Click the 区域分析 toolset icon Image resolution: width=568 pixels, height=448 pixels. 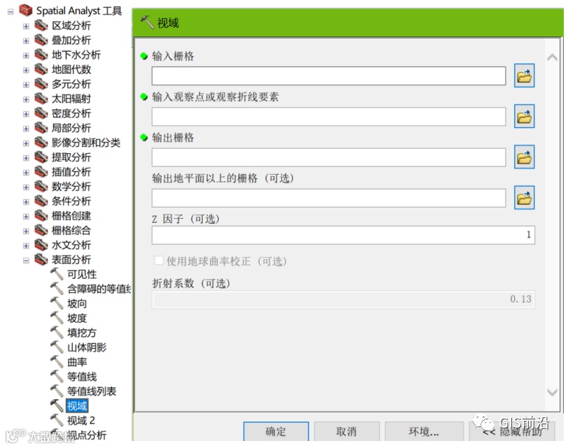click(x=41, y=25)
